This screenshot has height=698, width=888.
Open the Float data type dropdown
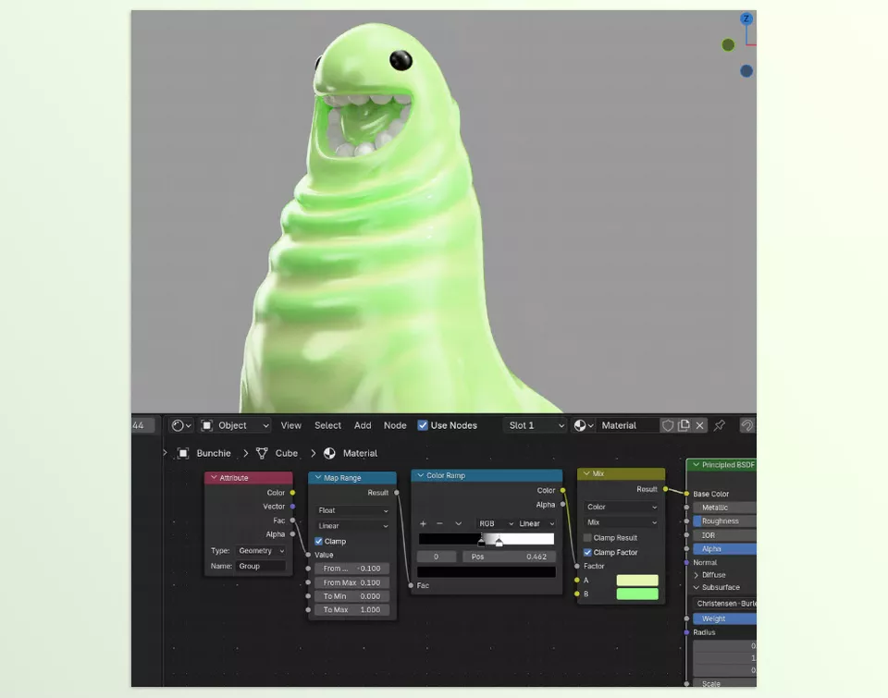tap(352, 510)
